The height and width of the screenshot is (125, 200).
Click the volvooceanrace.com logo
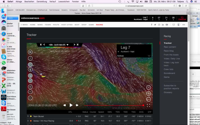[x=33, y=18]
